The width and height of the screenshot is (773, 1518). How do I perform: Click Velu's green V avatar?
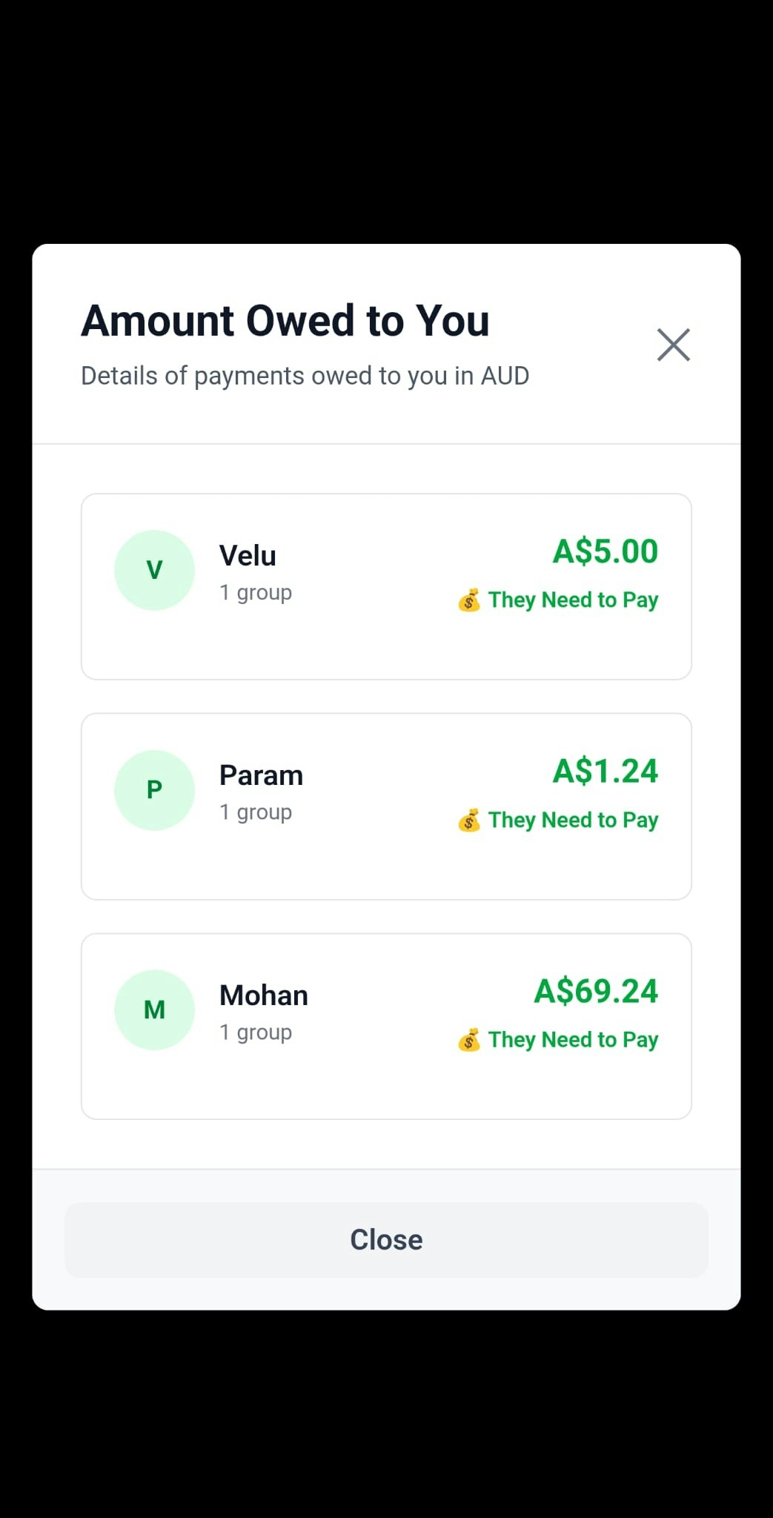click(154, 570)
